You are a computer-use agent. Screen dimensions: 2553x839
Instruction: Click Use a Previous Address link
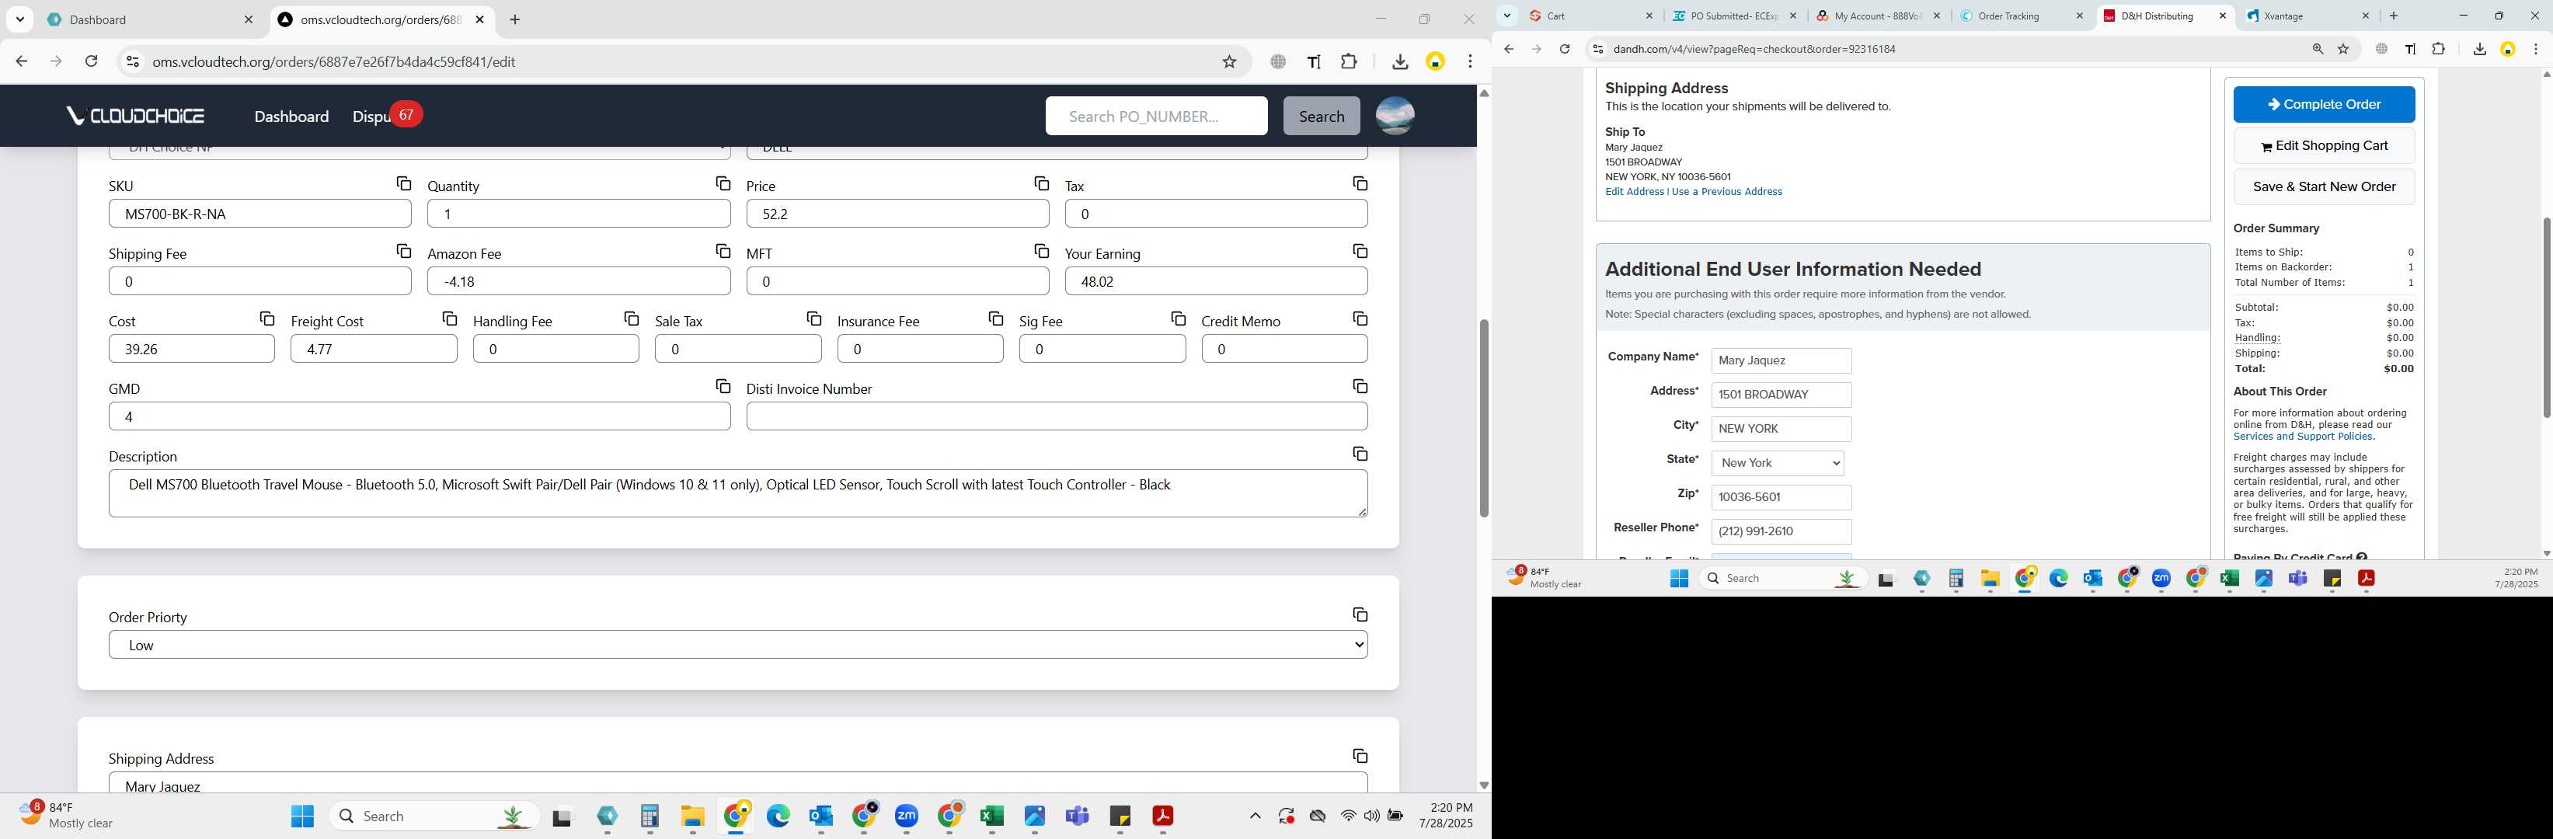tap(1726, 192)
